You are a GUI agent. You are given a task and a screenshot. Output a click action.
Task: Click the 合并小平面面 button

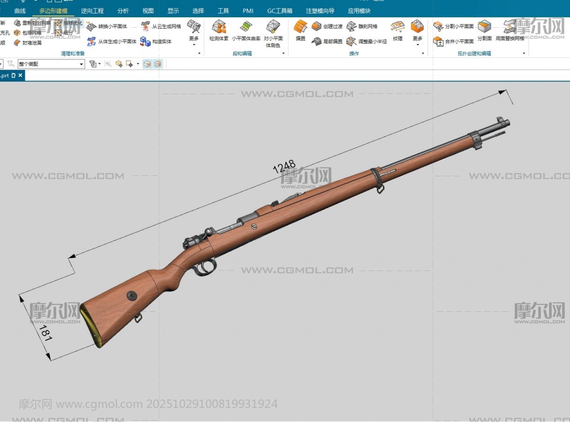pos(454,42)
